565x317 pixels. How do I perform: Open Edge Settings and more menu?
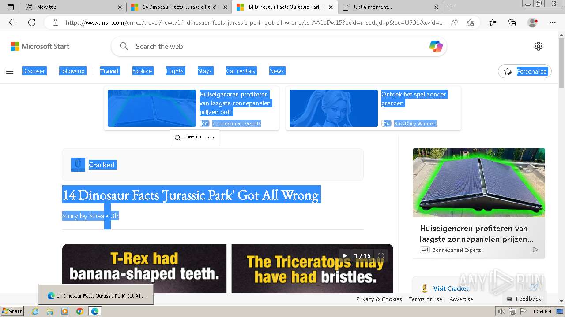[553, 22]
